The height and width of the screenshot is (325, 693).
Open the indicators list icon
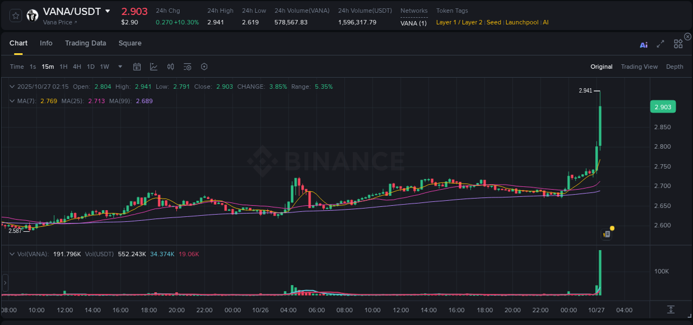(x=187, y=67)
